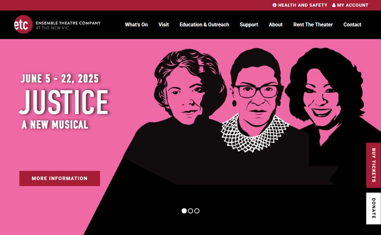Click the etc Ensemble Theatre Company logo
This screenshot has height=235, width=381.
coord(57,24)
